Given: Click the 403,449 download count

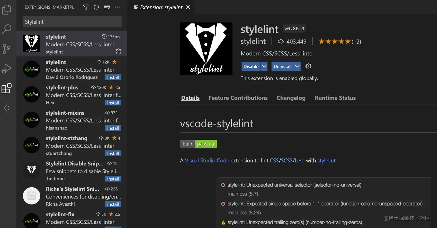Looking at the screenshot, I should pos(292,42).
